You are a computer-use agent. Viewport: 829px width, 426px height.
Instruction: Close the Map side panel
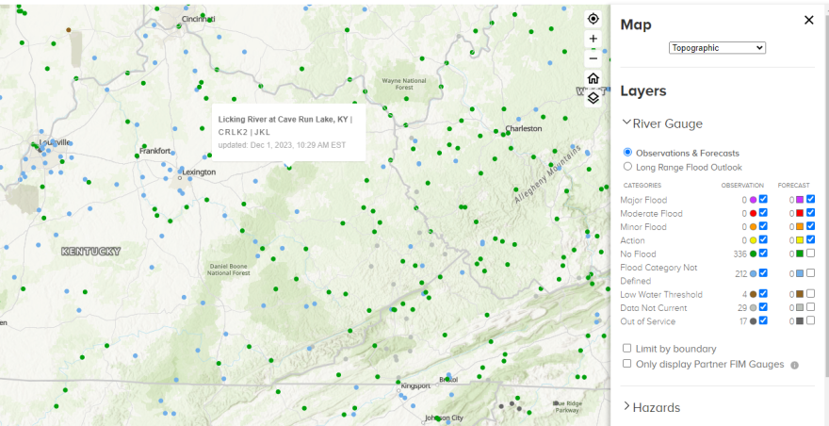pos(808,20)
